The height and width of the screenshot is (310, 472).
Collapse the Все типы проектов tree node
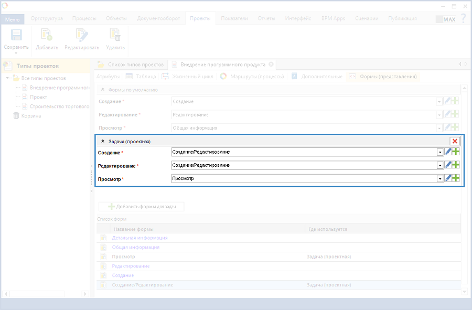8,78
